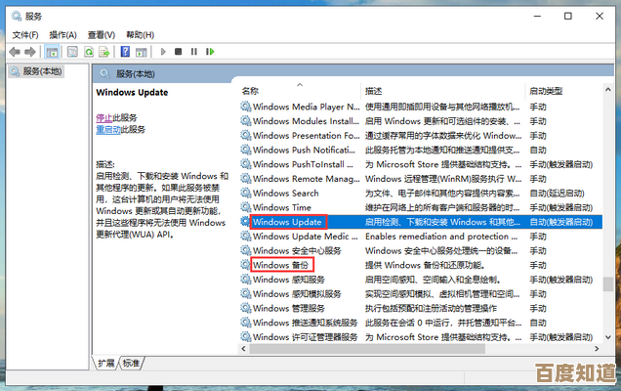Click the Refresh toolbar icon
The height and width of the screenshot is (391, 621).
(91, 51)
